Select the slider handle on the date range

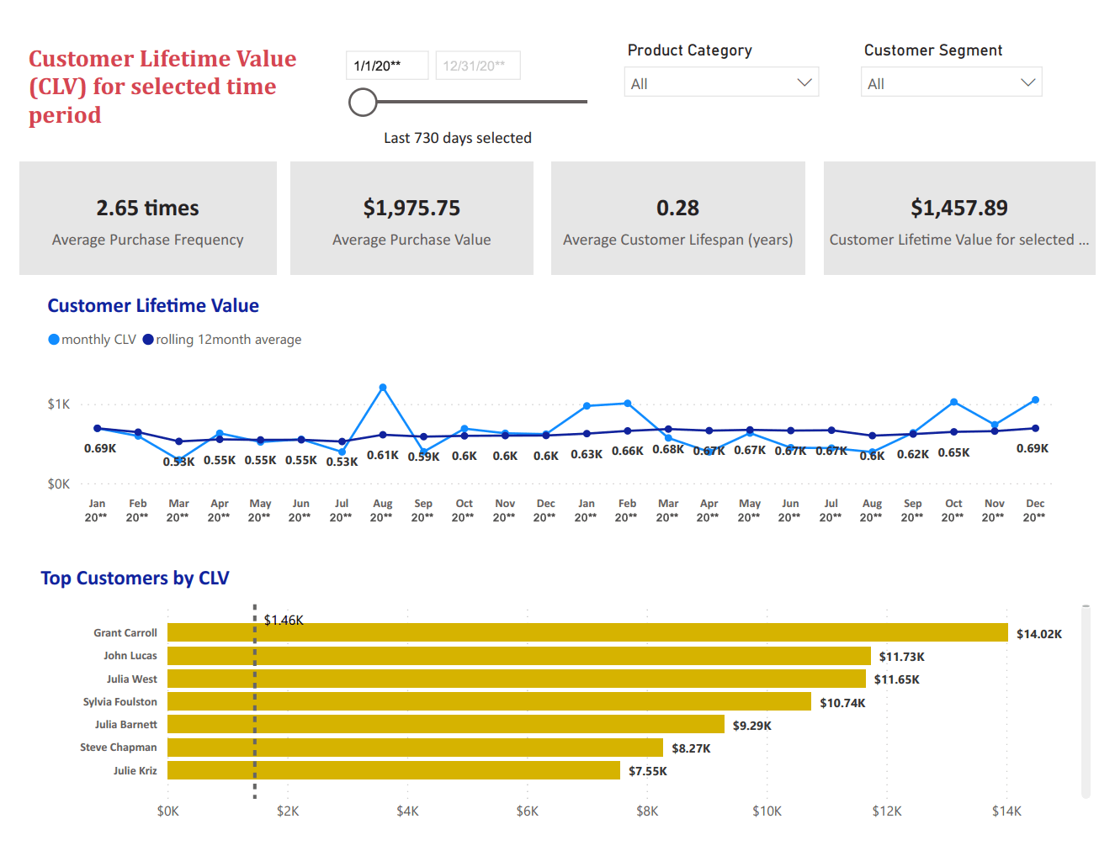363,102
